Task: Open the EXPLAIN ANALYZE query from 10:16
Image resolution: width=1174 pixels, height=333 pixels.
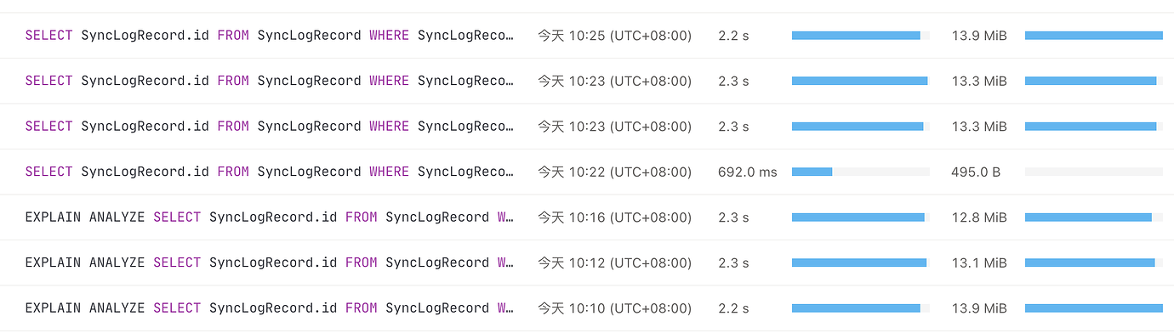Action: click(270, 217)
